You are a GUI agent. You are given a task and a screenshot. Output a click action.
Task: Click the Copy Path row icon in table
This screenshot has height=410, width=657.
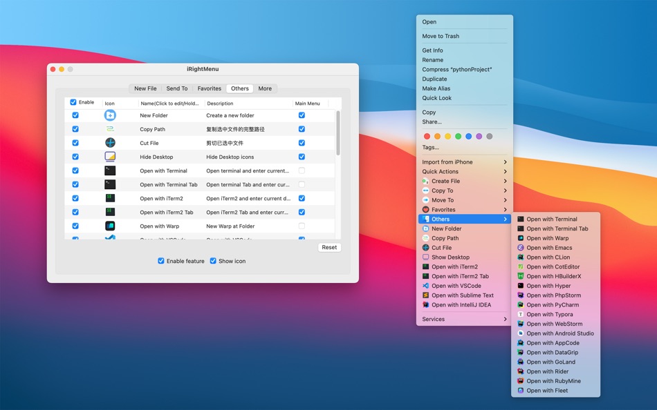(110, 129)
